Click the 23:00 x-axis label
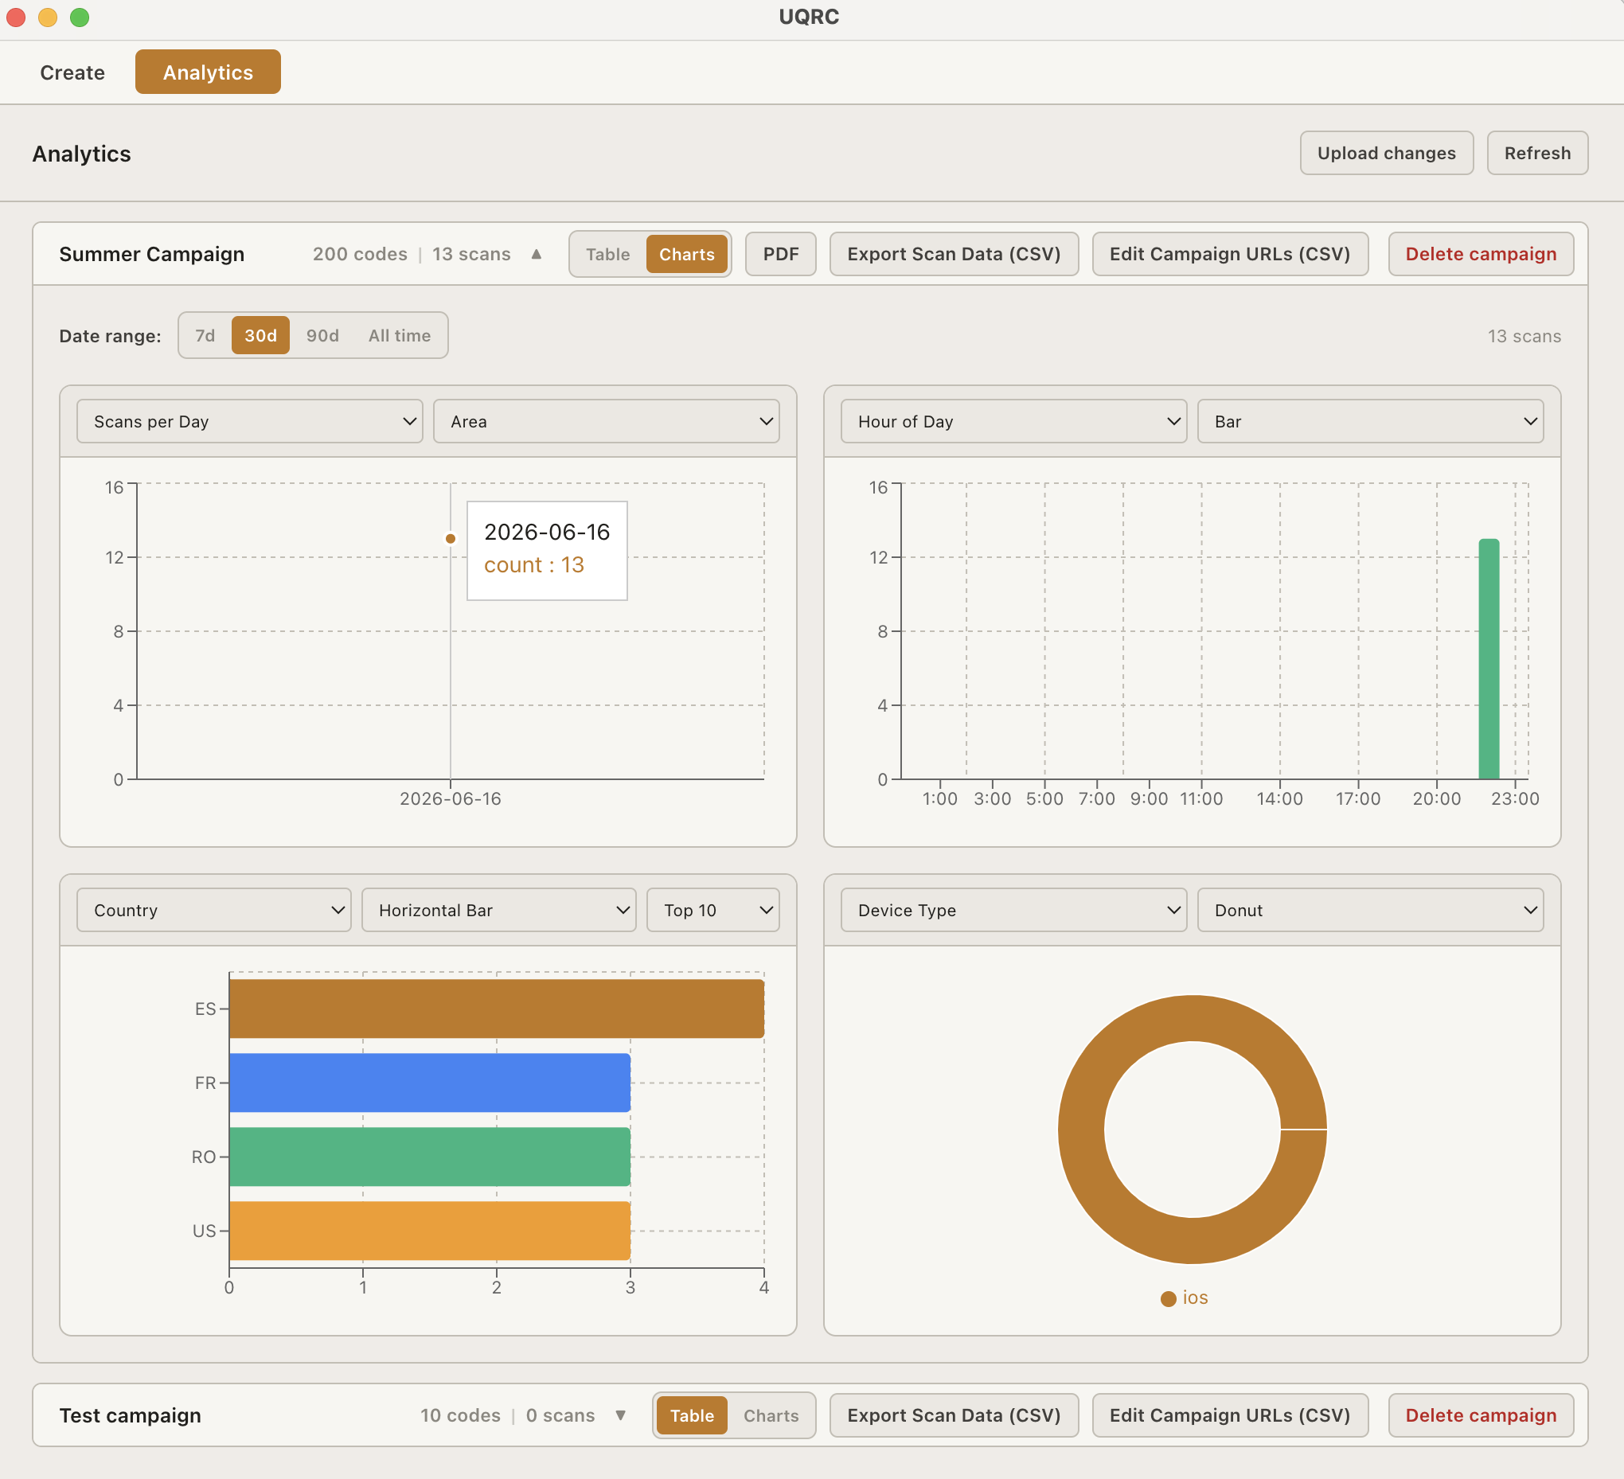 coord(1514,798)
